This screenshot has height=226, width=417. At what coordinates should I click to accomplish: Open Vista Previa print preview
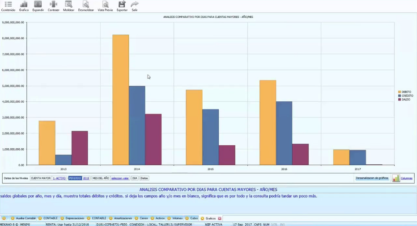105,4
